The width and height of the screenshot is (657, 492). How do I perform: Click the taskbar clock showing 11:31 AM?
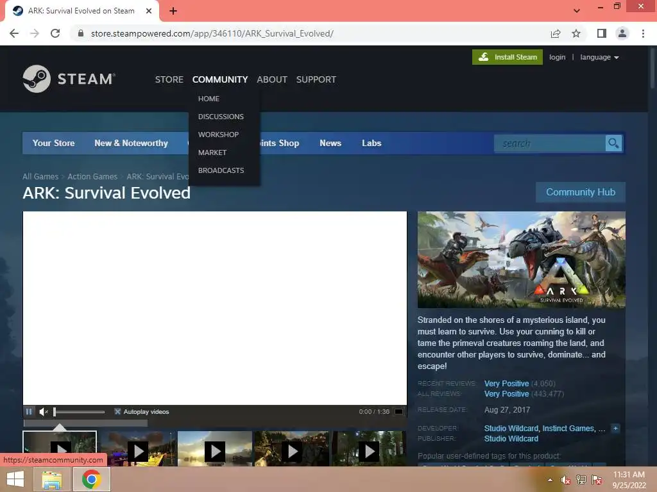(629, 480)
